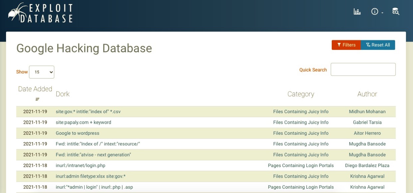Open dork inurl:admin filetype:xlsx site:gov.*
Screen dimensions: 413x193
coord(91,176)
